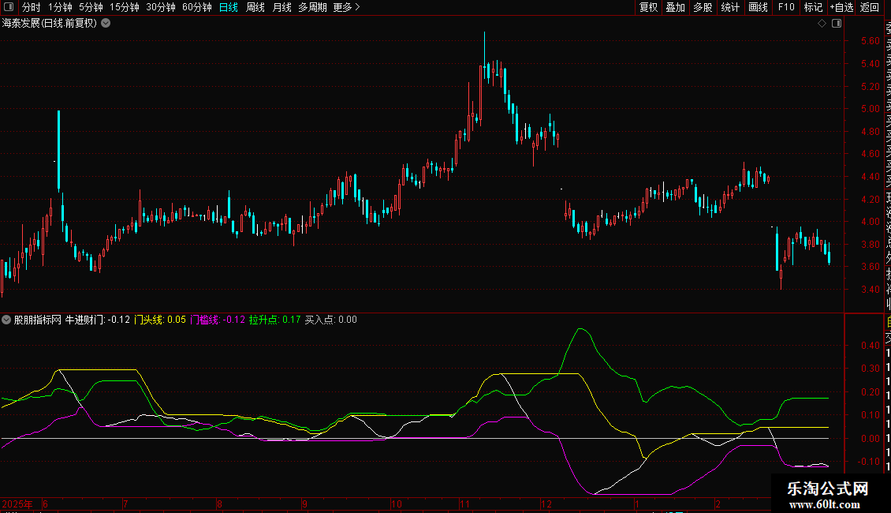
Task: Click the diamond marker icon above the chart
Action: click(x=822, y=24)
